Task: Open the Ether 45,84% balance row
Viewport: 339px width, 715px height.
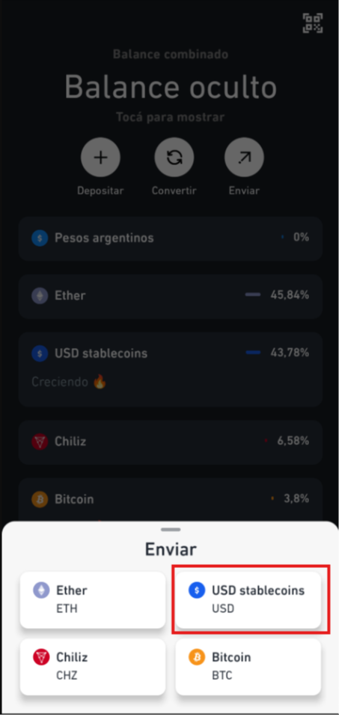Action: click(171, 296)
